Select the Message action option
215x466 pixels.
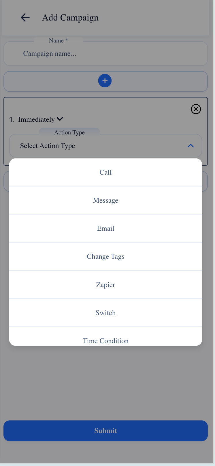tap(105, 200)
